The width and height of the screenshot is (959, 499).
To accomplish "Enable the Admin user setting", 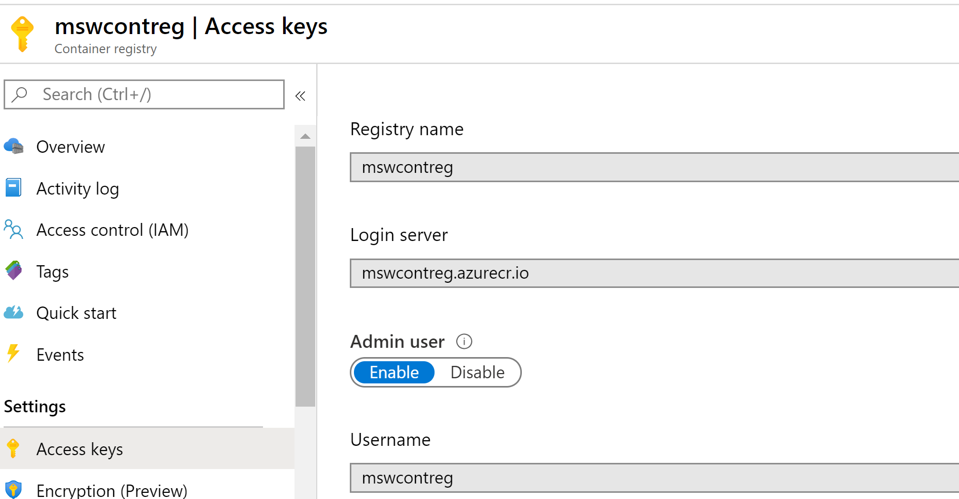I will tap(393, 372).
